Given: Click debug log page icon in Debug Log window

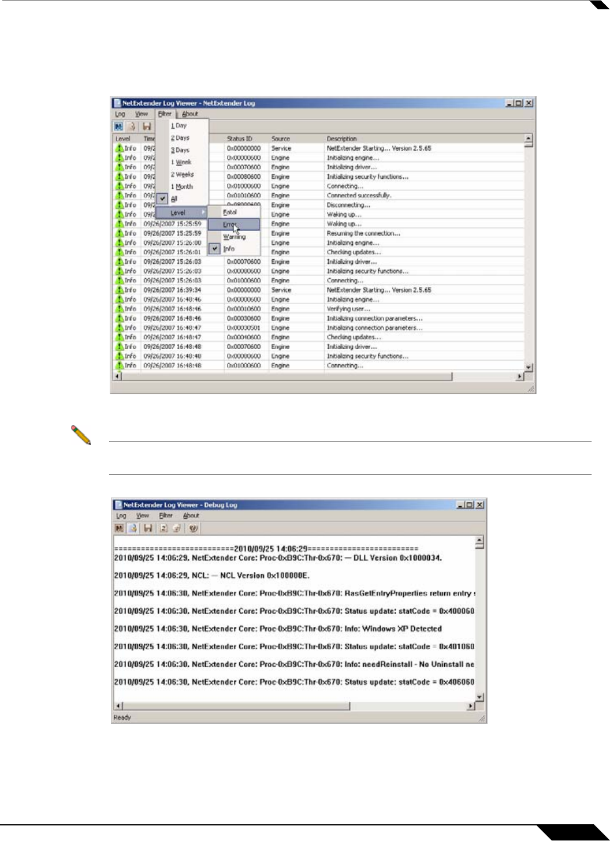Looking at the screenshot, I should point(132,528).
